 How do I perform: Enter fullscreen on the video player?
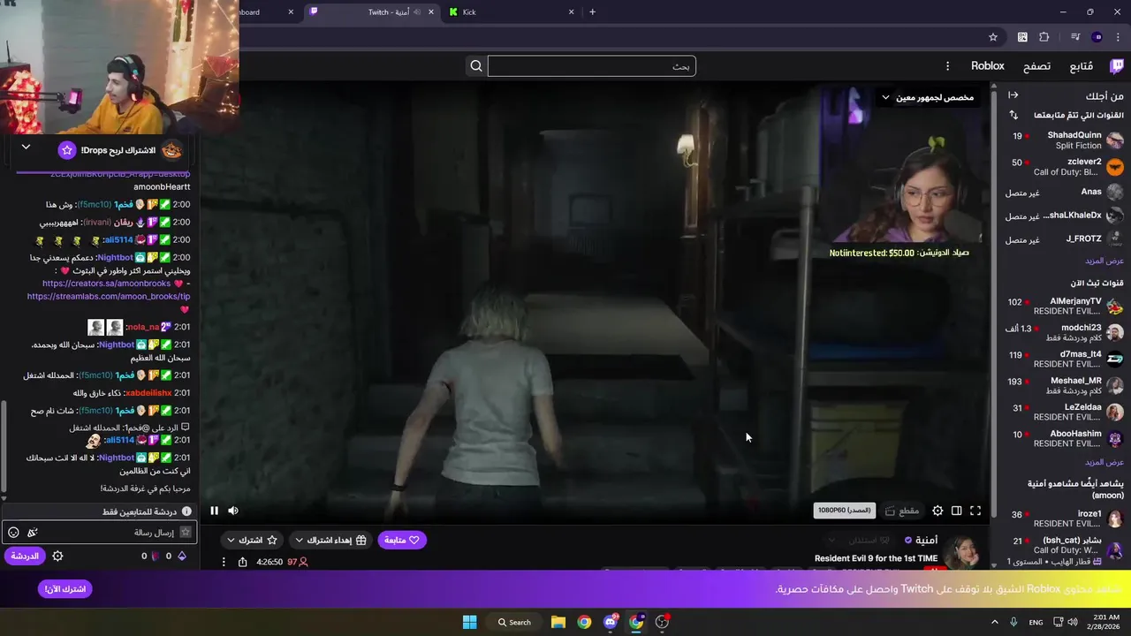(x=975, y=511)
